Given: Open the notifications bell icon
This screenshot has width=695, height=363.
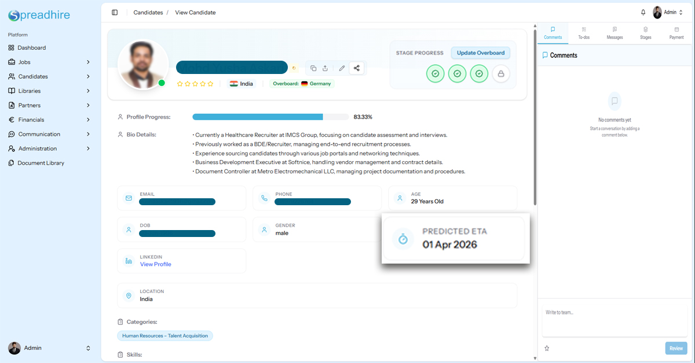Looking at the screenshot, I should pos(643,12).
